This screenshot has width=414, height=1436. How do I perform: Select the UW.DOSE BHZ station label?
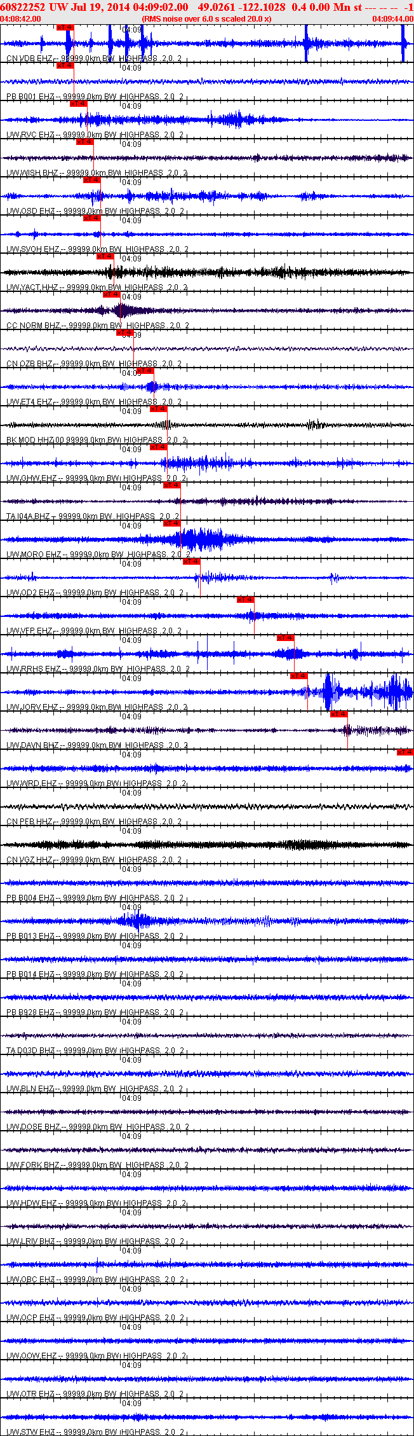point(34,1127)
